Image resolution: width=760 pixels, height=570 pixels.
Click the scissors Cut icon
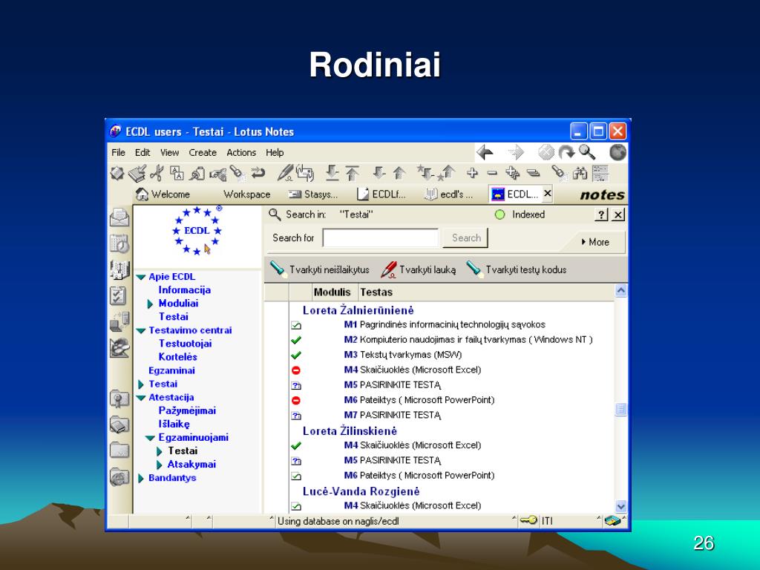click(157, 173)
